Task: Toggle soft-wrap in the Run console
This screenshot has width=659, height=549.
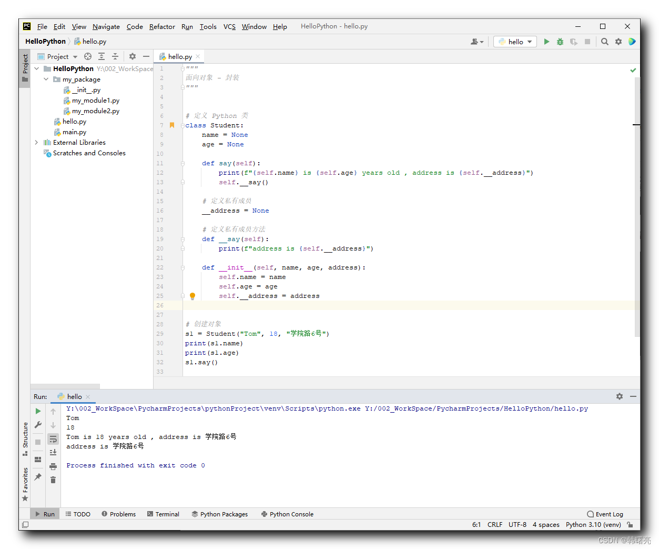Action: point(53,439)
